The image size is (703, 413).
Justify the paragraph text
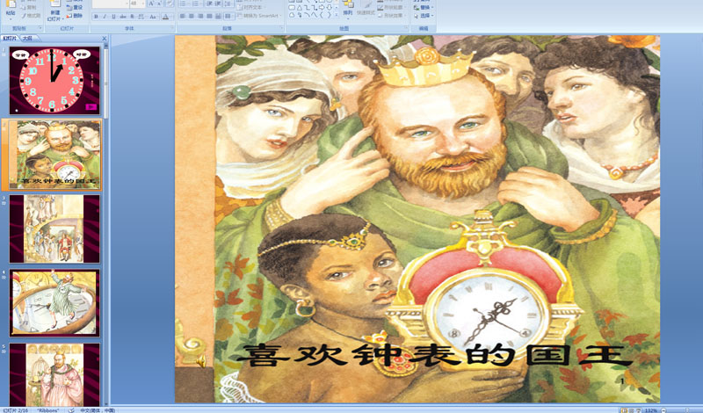click(209, 16)
